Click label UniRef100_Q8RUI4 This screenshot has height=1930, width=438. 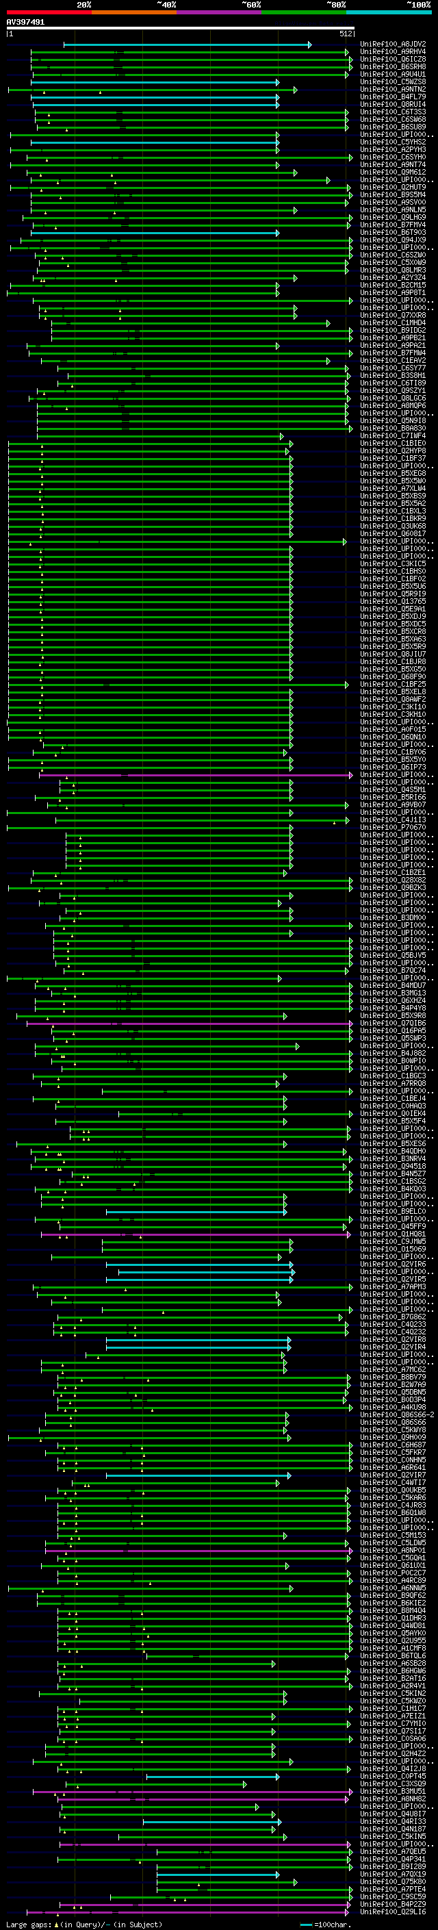pyautogui.click(x=393, y=104)
